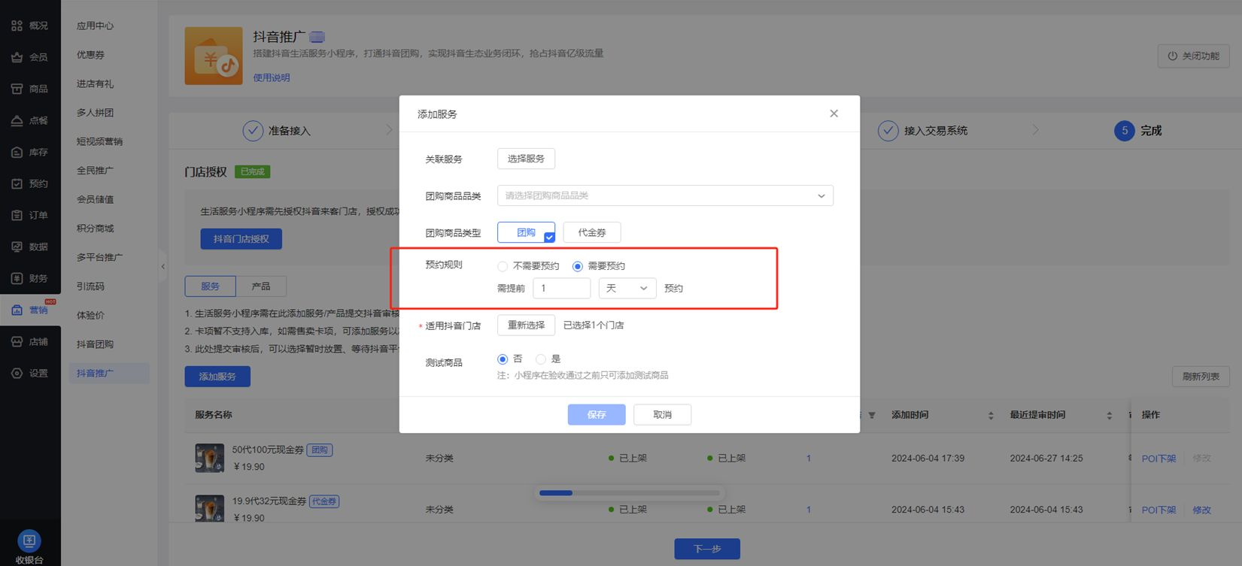Open 短视频营销 in the submenu
Viewport: 1242px width, 566px height.
(x=99, y=141)
